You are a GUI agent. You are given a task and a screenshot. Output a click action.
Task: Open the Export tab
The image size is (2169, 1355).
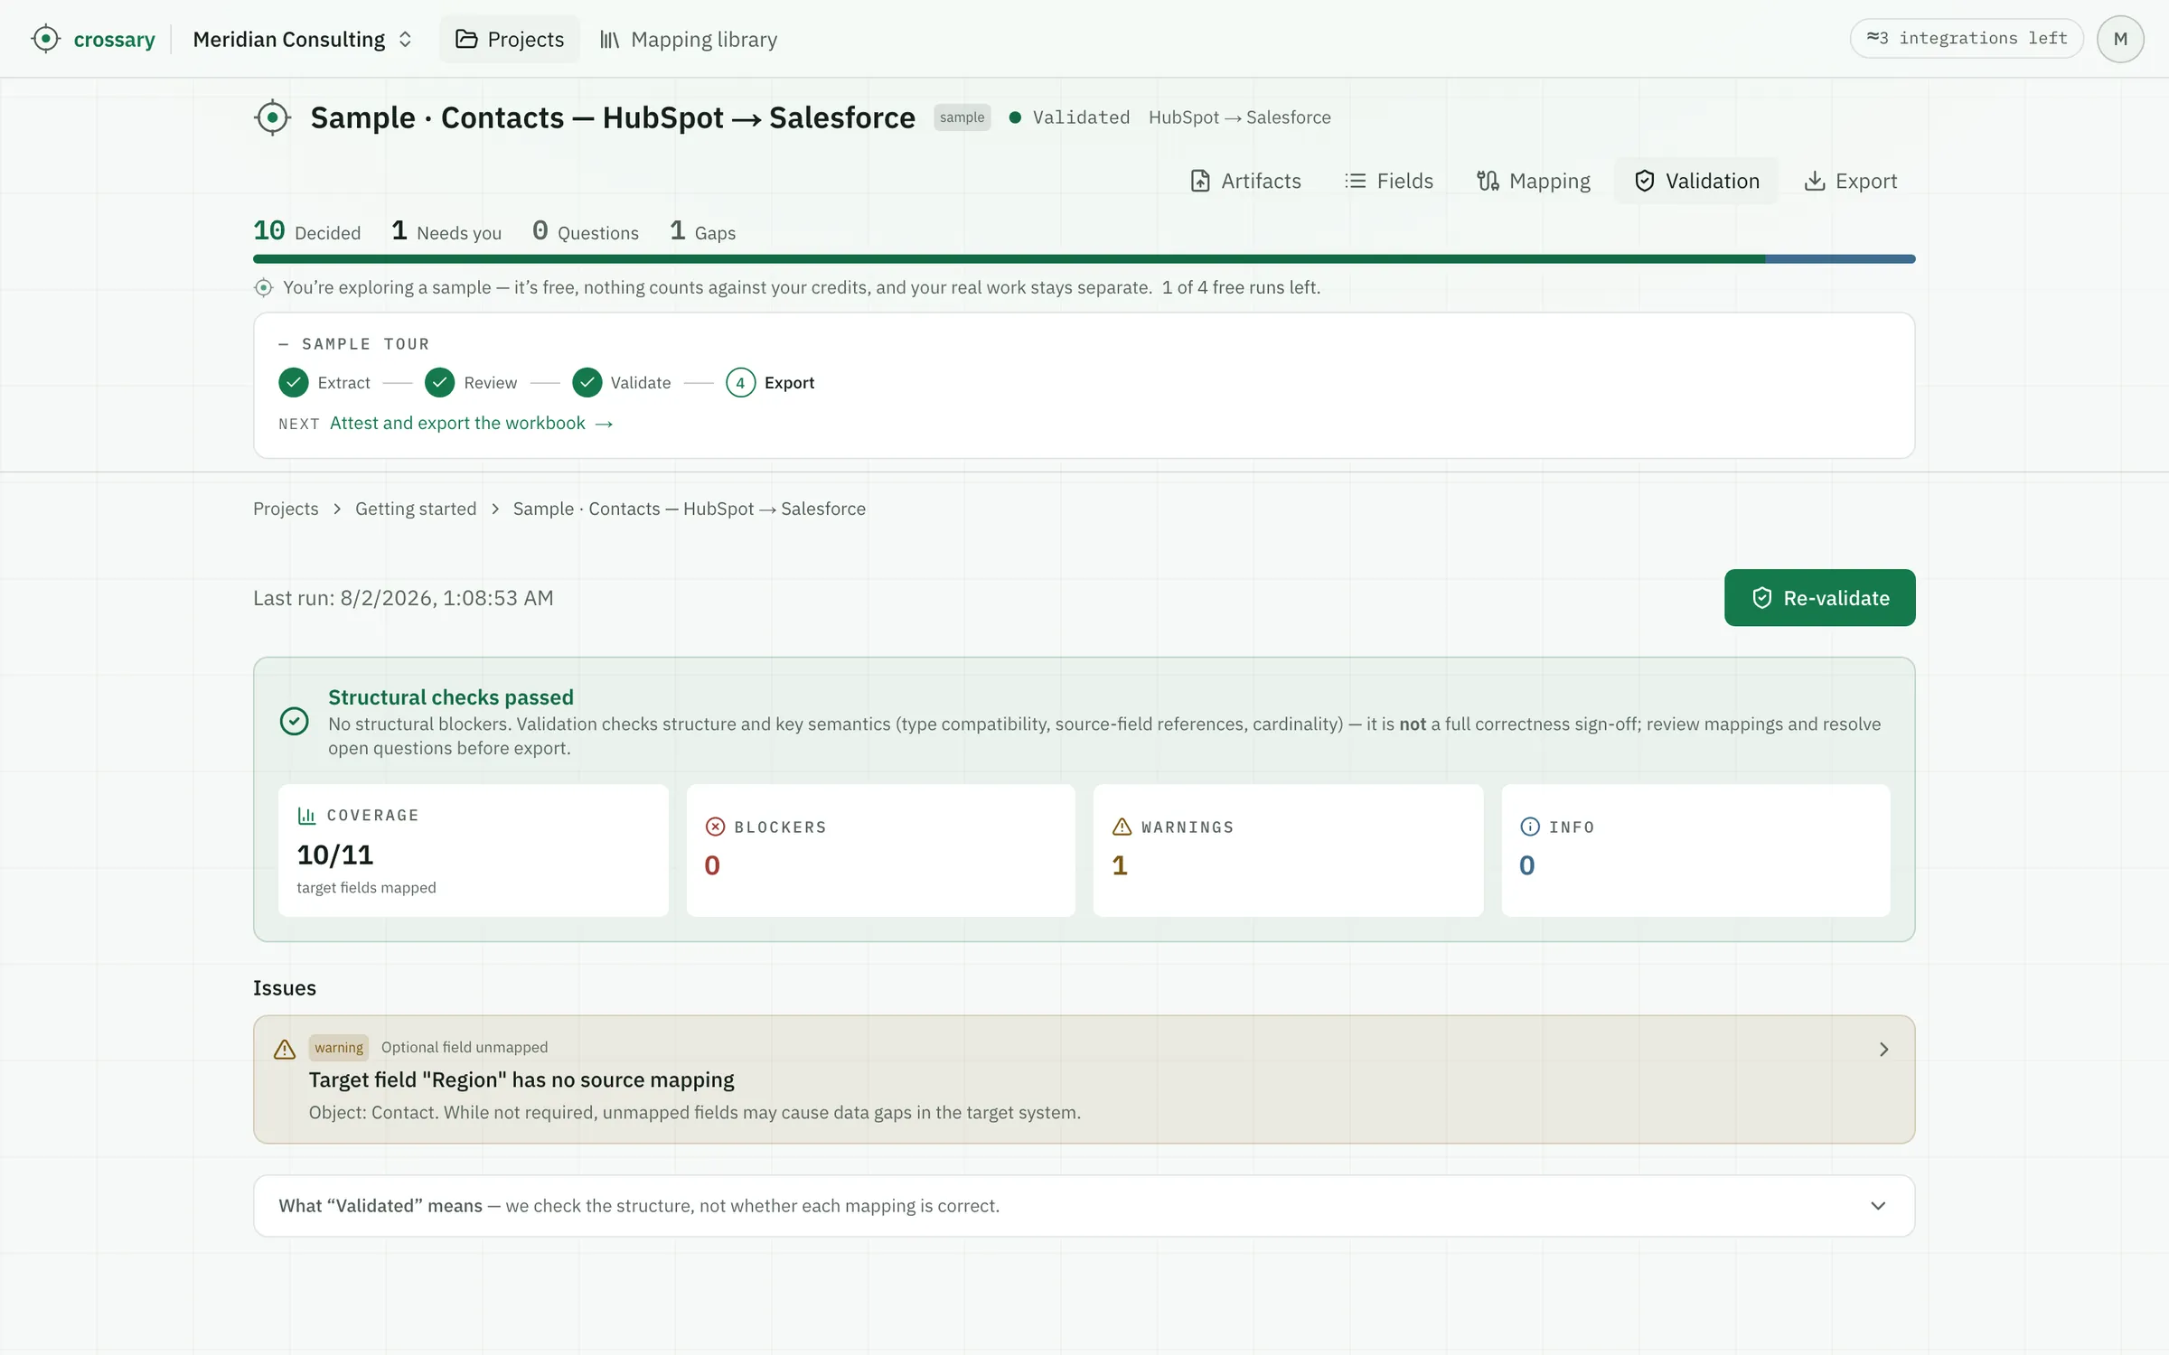click(1850, 181)
